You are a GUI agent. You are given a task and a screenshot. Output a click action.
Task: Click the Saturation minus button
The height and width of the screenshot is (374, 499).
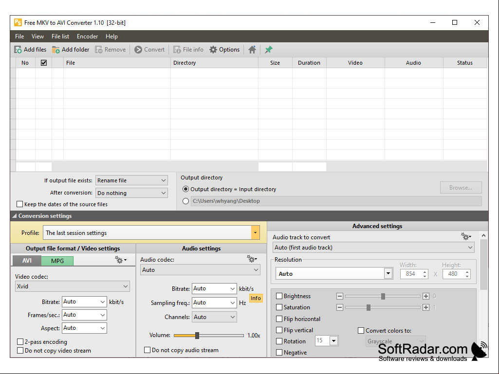pos(339,307)
